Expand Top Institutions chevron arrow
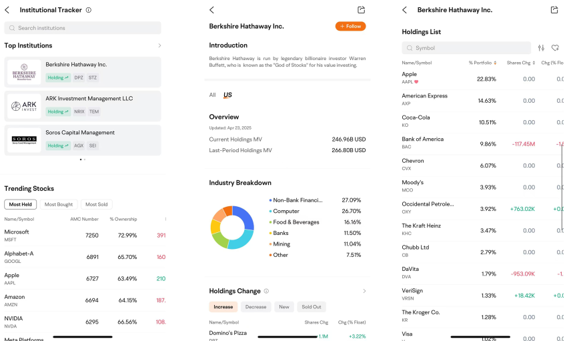 click(x=159, y=45)
